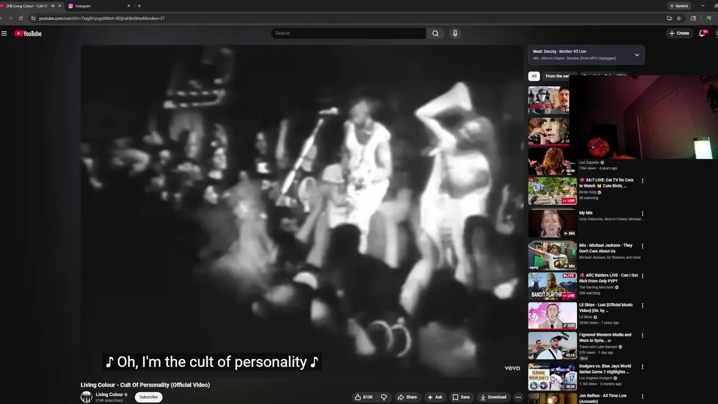Open Lil Skies Lust thumbnail

coord(553,316)
